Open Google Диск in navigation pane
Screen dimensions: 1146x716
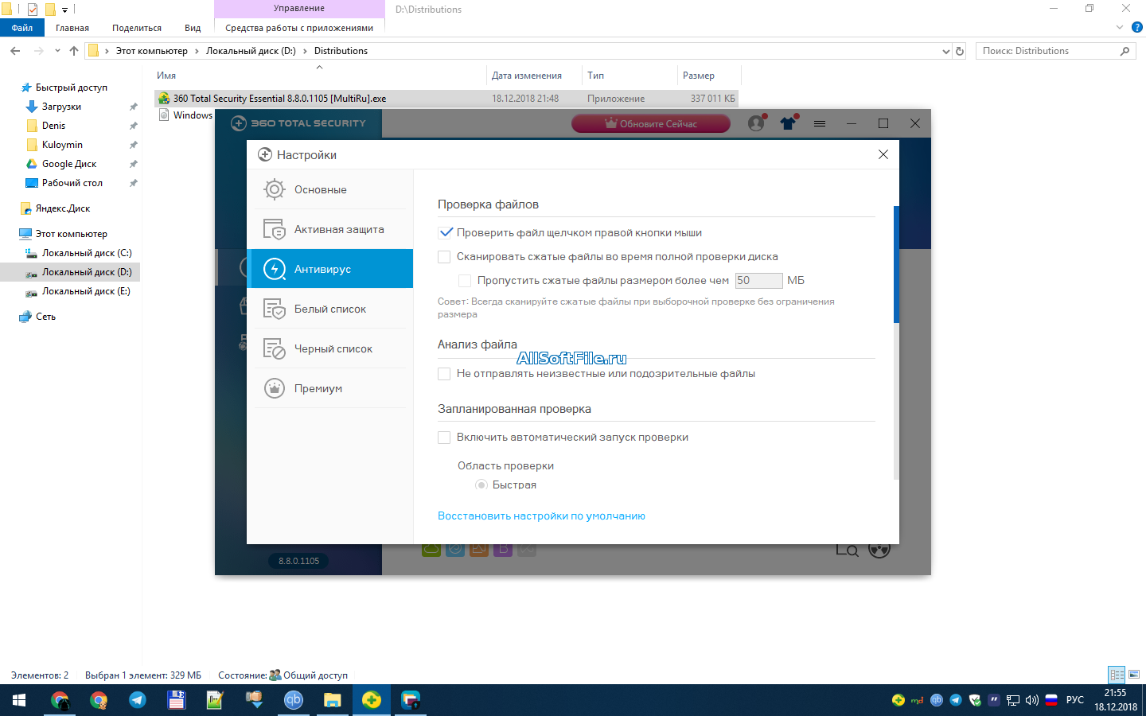tap(69, 164)
